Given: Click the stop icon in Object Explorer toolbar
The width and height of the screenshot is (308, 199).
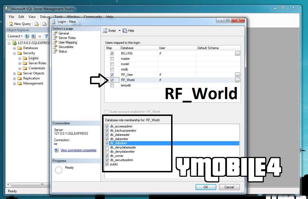Looking at the screenshot, I should click(40, 36).
